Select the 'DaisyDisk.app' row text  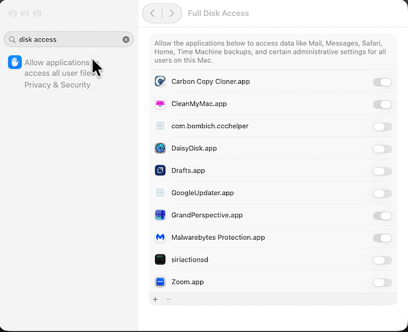pyautogui.click(x=194, y=148)
